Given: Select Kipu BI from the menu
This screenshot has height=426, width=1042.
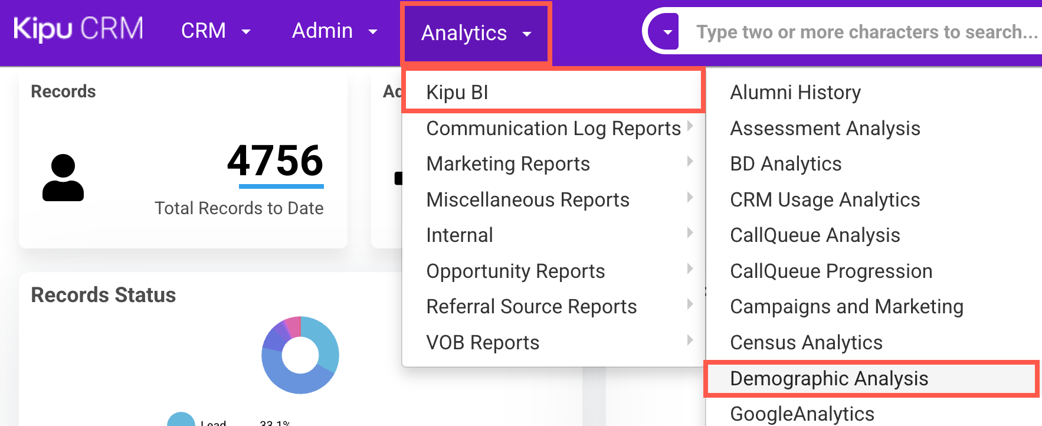Looking at the screenshot, I should click(x=457, y=93).
